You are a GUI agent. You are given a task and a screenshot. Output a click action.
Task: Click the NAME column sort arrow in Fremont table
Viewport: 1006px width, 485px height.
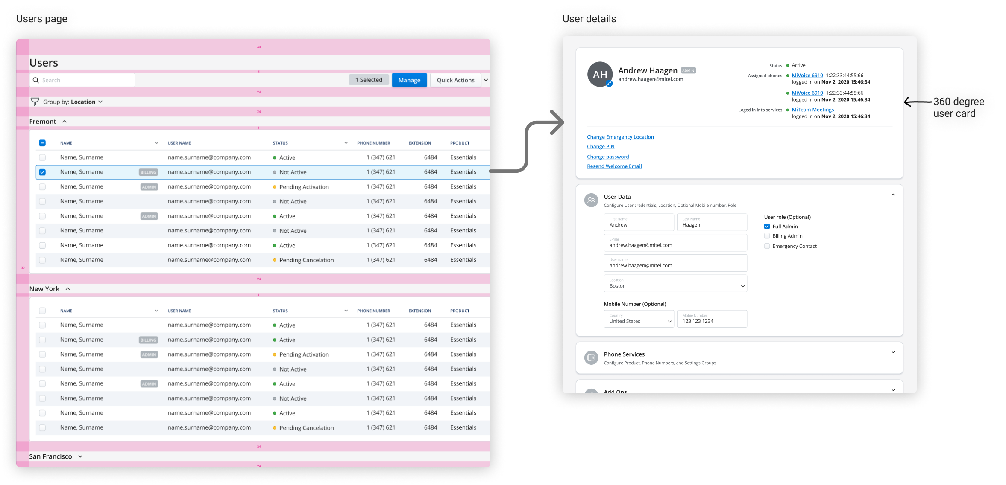156,143
